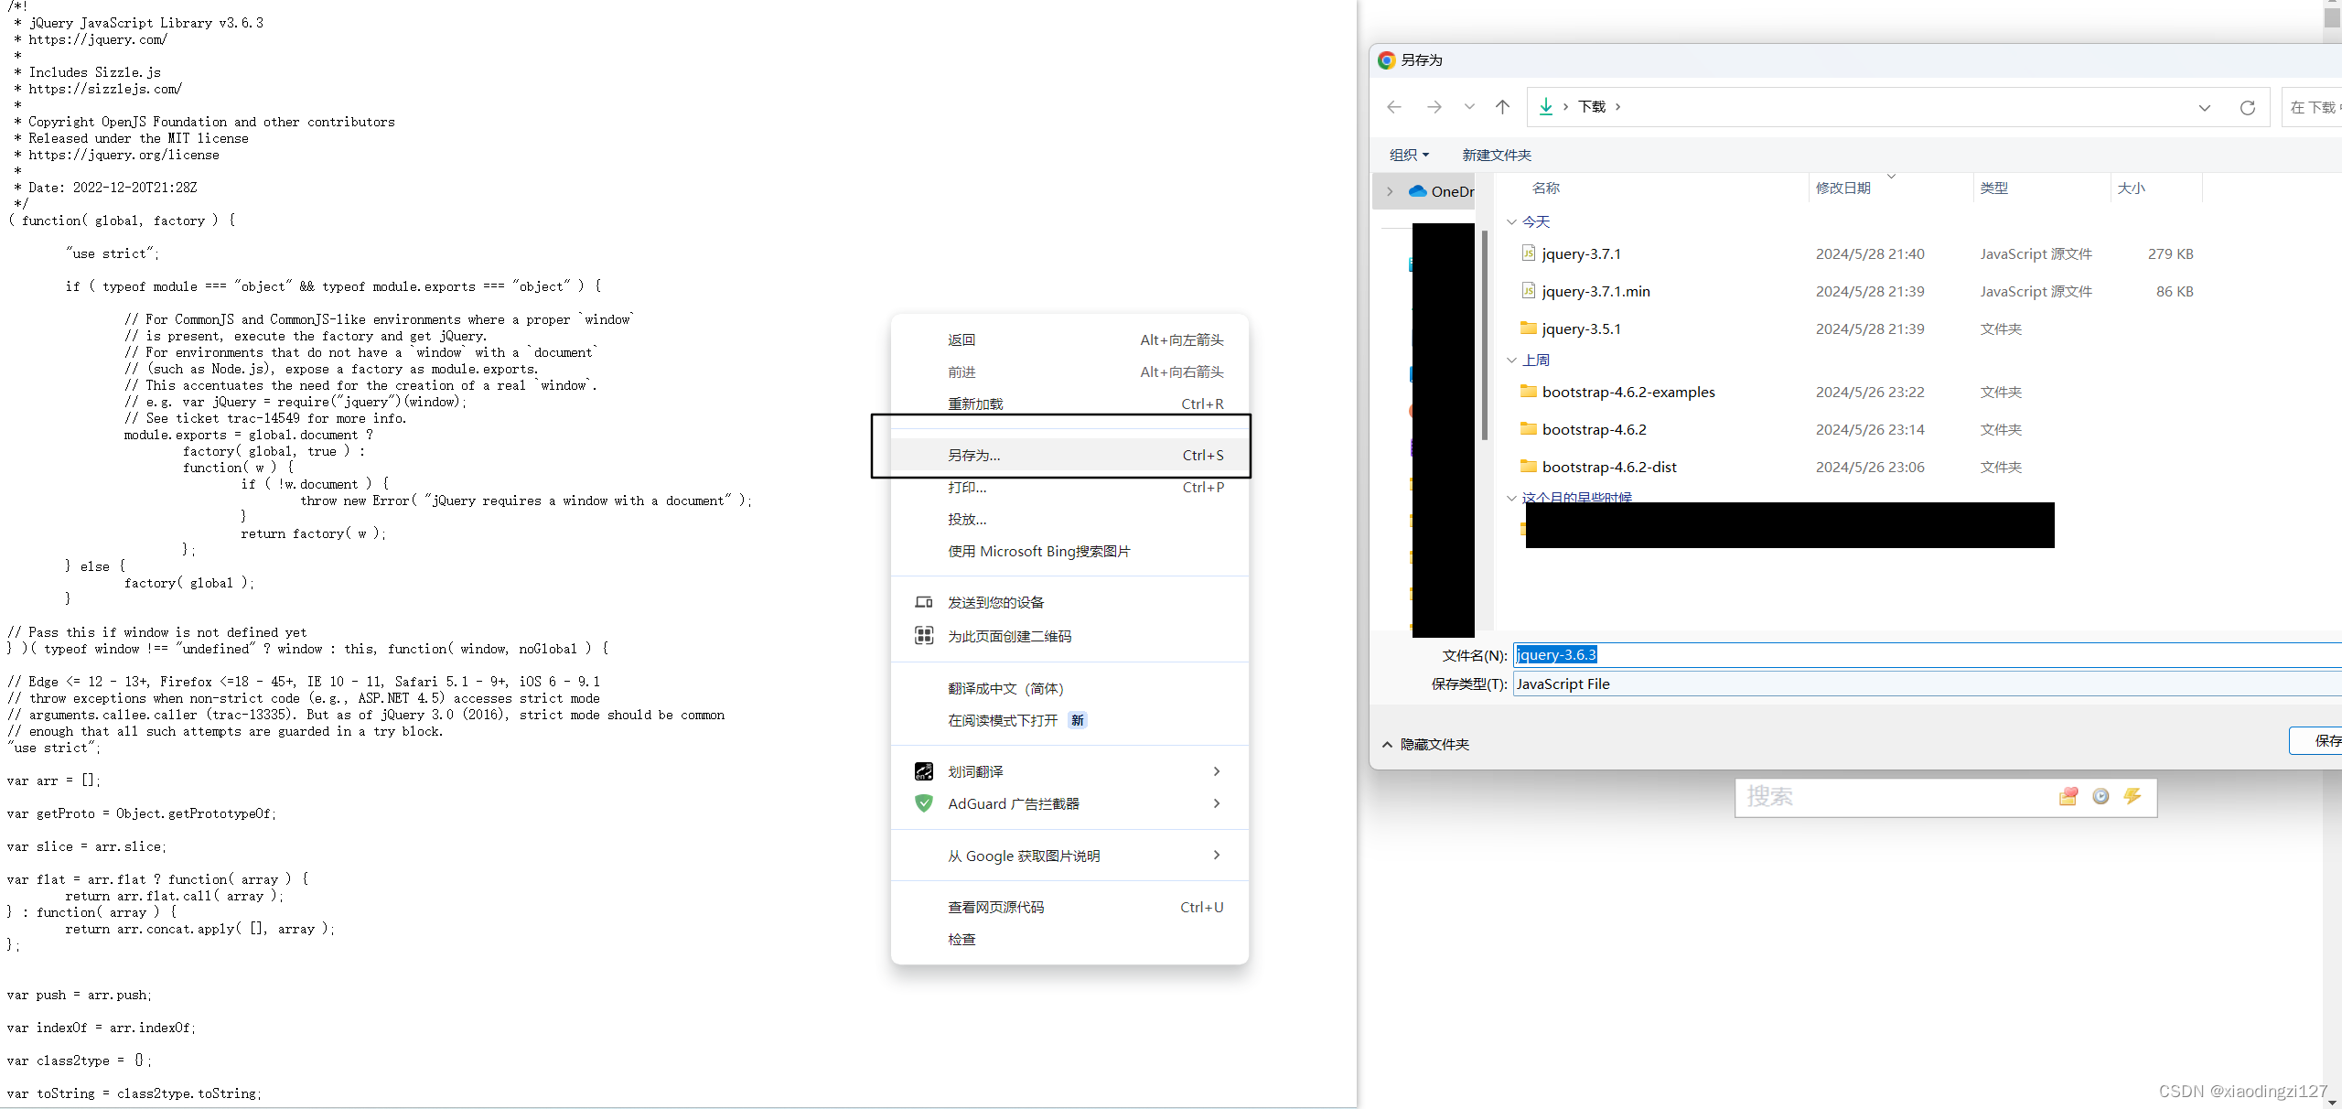Screen dimensions: 2342x1109
Task: Click the lightning icon in search bar
Action: 2133,796
